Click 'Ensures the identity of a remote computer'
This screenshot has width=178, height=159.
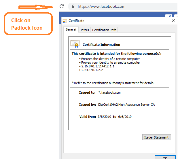click(x=110, y=59)
